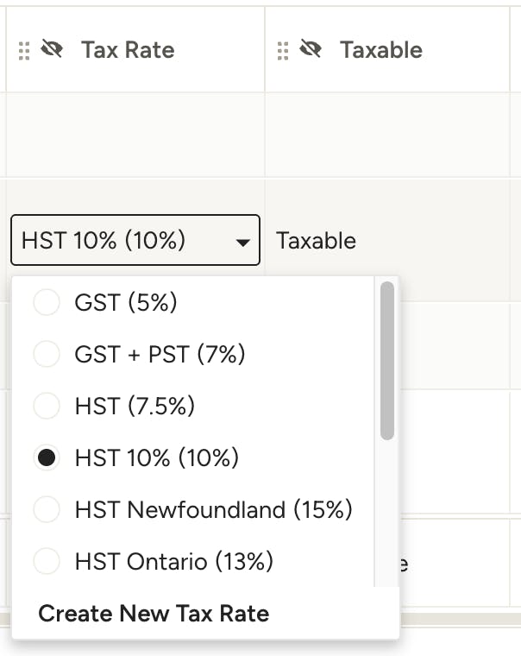
Task: Click the Tax Rate column drag handle
Action: tap(24, 51)
